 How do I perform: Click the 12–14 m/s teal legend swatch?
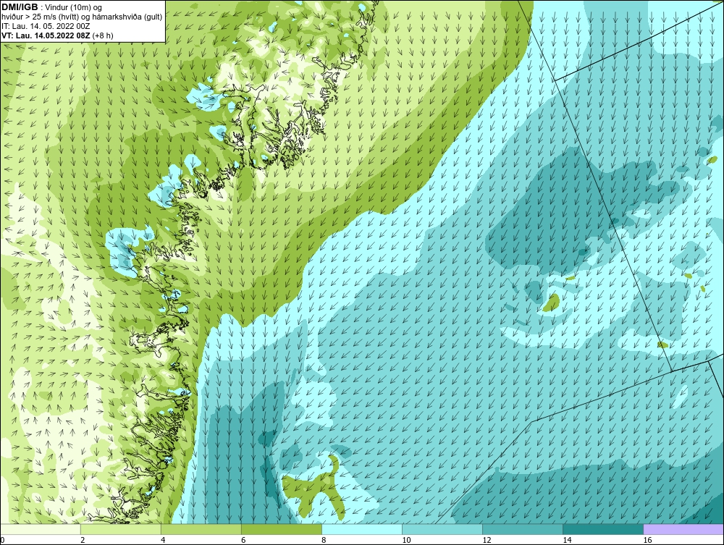[x=522, y=529]
